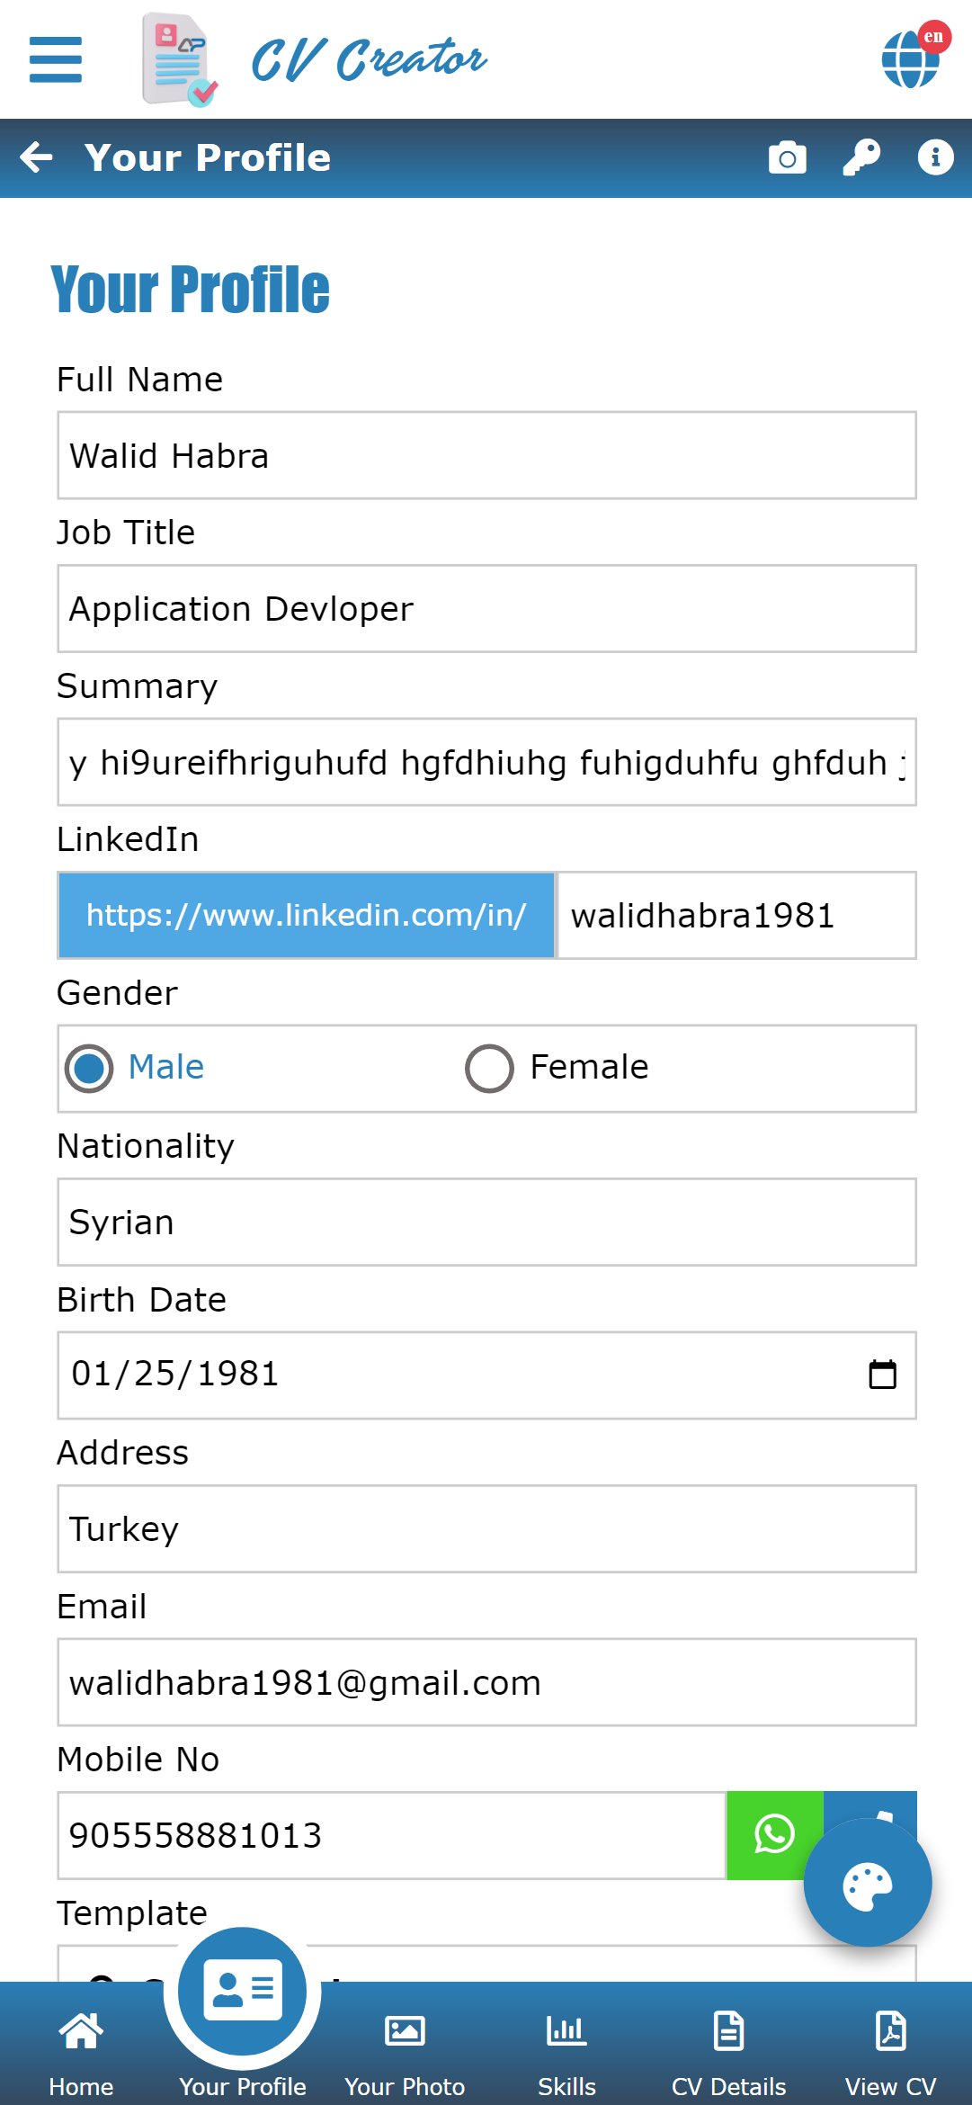
Task: Open the Birth Date calendar picker
Action: [882, 1375]
